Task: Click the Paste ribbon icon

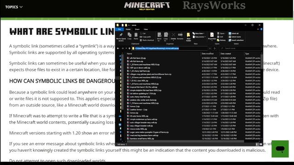Action: click(136, 36)
